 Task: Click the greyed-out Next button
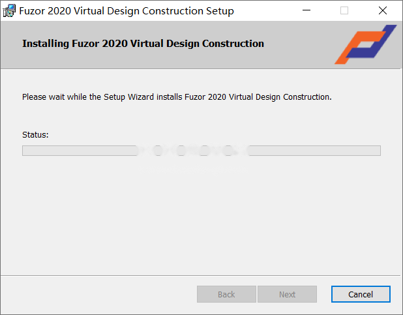point(287,294)
